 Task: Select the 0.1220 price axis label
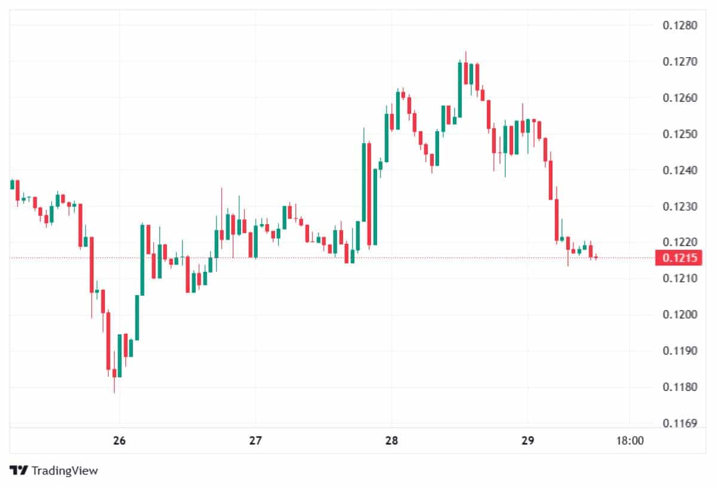(680, 243)
